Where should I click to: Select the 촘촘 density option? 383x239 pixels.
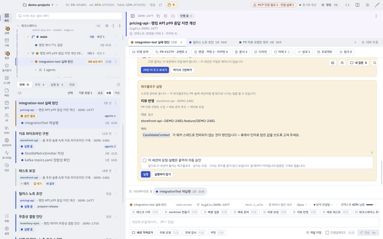100,93
